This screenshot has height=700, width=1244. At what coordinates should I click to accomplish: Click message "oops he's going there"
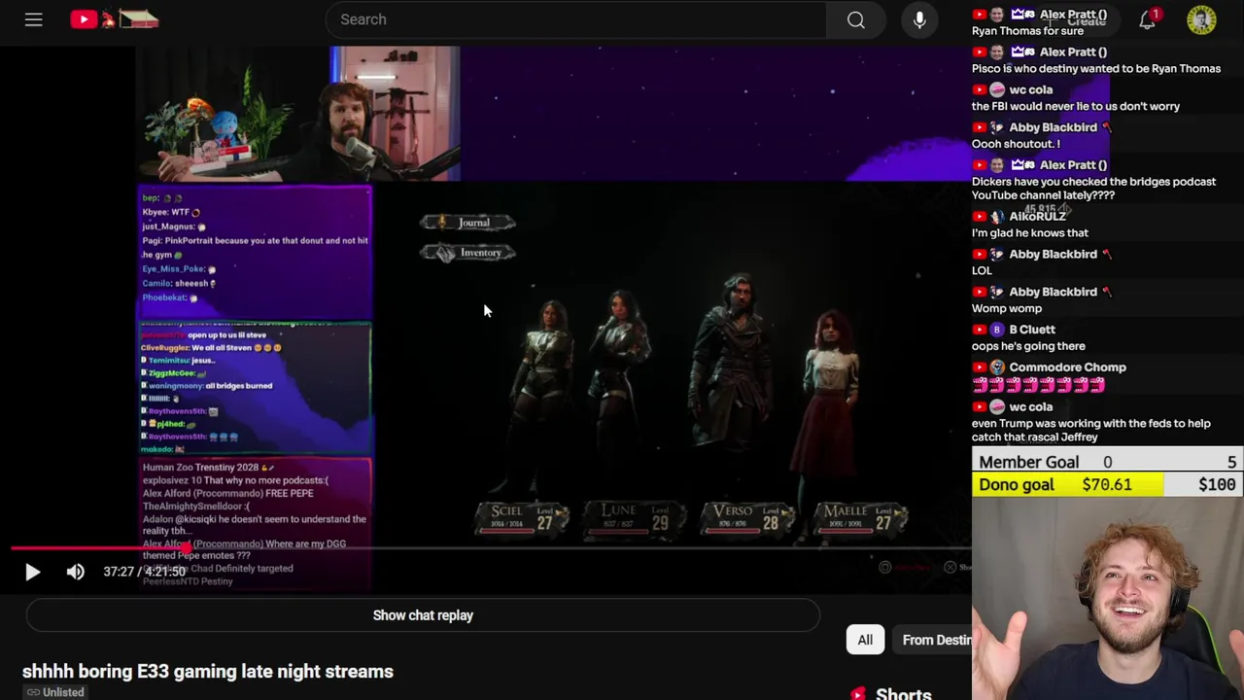(1028, 346)
